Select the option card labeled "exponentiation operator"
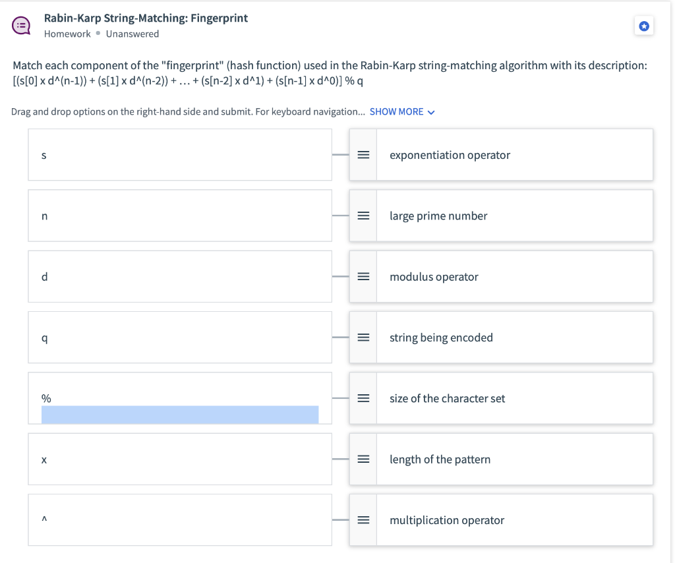Image resolution: width=675 pixels, height=563 pixels. (x=514, y=154)
